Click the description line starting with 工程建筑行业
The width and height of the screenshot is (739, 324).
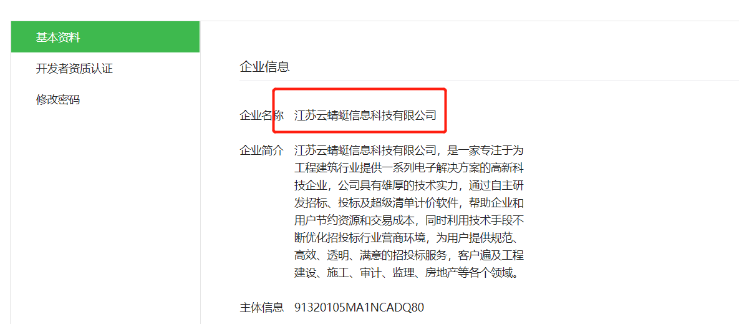(x=408, y=168)
